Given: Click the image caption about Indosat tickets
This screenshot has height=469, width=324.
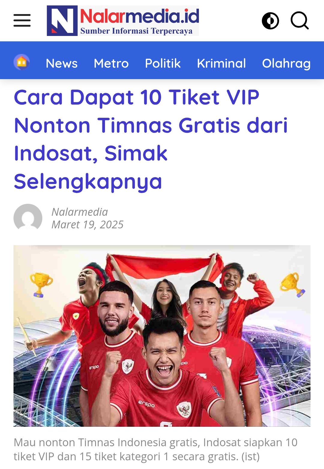Looking at the screenshot, I should 156,449.
